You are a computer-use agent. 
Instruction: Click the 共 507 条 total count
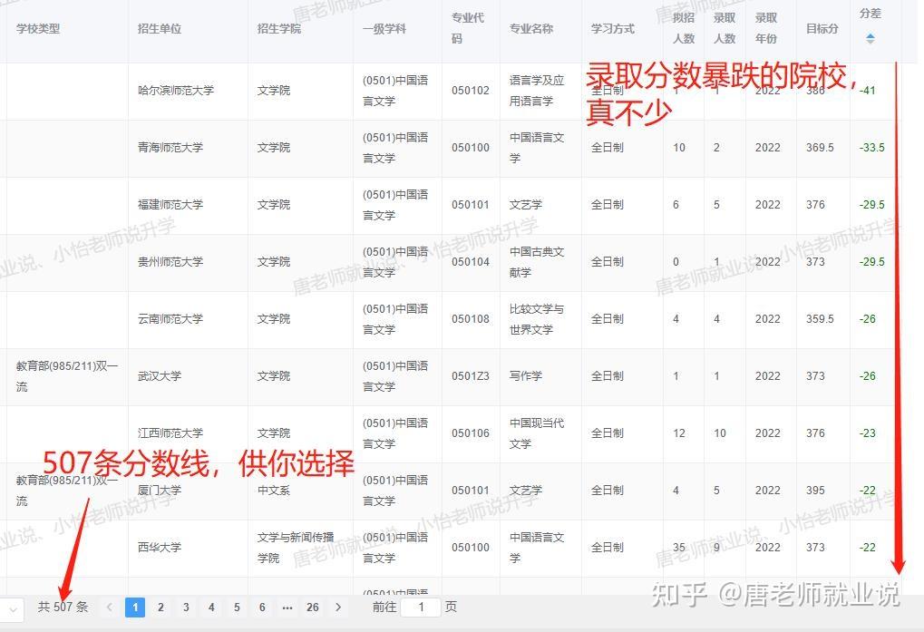[x=63, y=608]
